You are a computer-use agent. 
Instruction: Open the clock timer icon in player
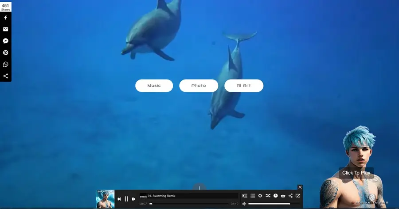[x=275, y=196]
